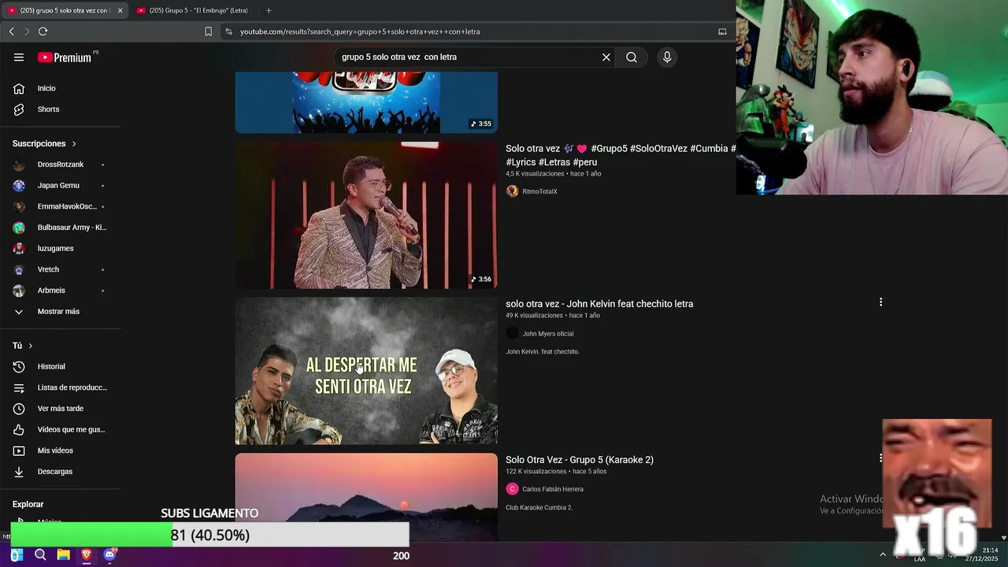Start voice search with microphone icon
The width and height of the screenshot is (1008, 567).
click(x=667, y=57)
